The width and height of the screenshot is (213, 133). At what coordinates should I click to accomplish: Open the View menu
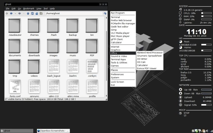click(39, 9)
